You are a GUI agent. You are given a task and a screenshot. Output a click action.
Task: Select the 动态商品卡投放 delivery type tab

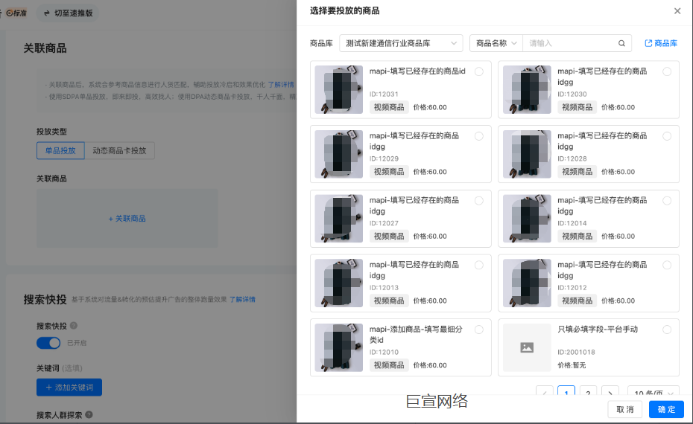point(119,150)
